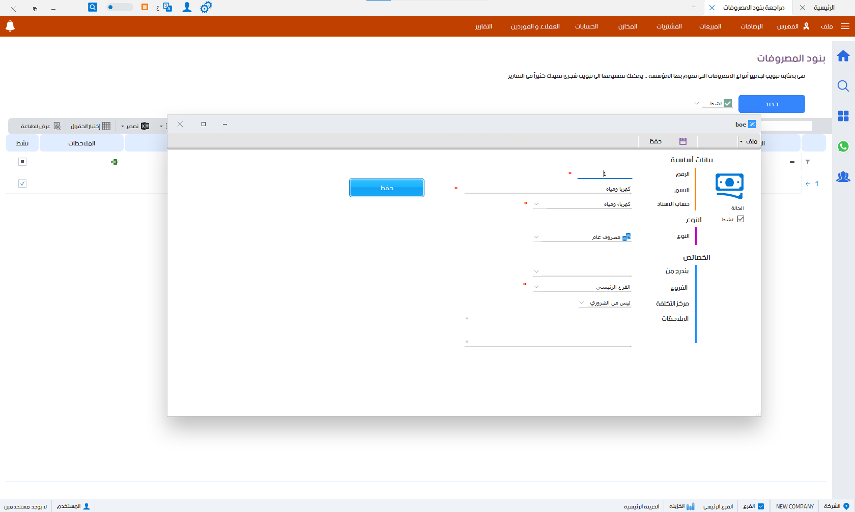Open the user profile icon in the top bar
This screenshot has height=512, width=855.
coord(187,8)
